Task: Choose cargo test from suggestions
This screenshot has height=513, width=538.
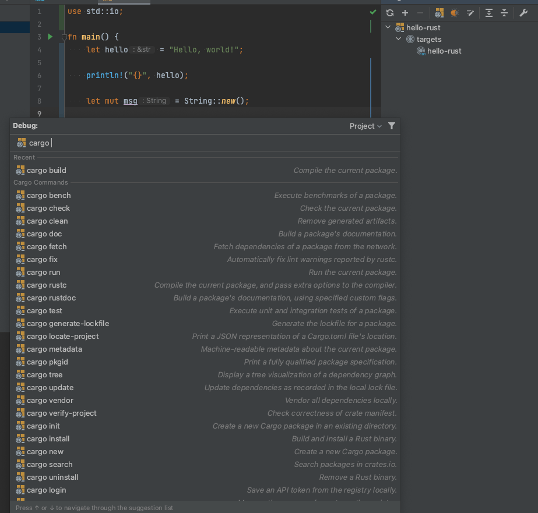Action: (205, 311)
